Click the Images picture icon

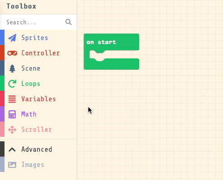click(12, 165)
